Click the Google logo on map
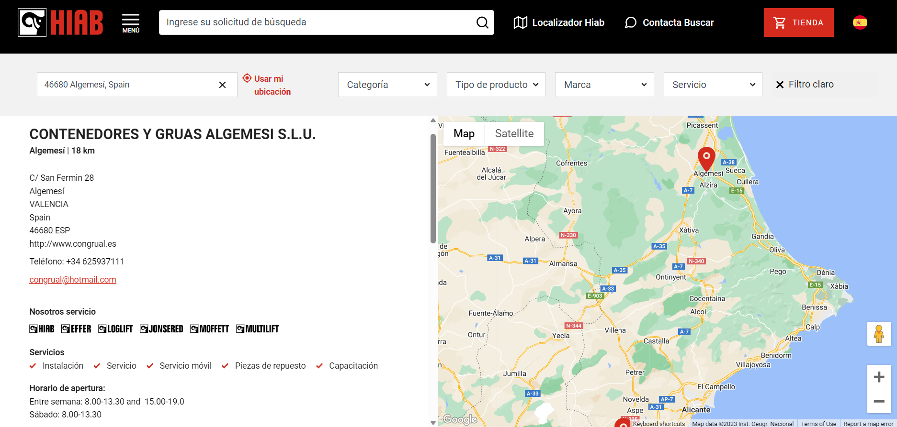 click(460, 419)
